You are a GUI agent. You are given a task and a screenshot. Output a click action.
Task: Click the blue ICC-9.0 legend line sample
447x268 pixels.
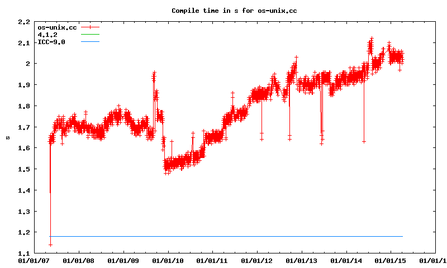pyautogui.click(x=89, y=42)
